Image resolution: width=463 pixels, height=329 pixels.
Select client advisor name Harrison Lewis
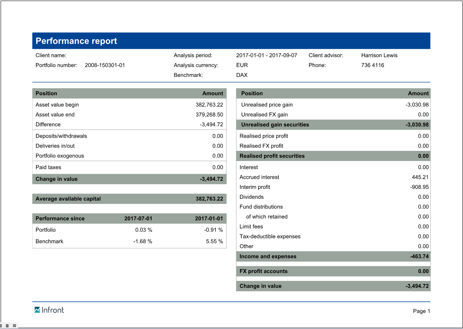click(379, 56)
